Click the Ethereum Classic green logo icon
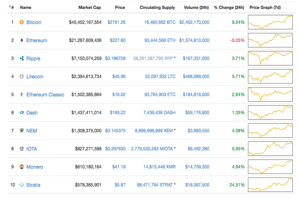This screenshot has height=199, width=299. [22, 94]
